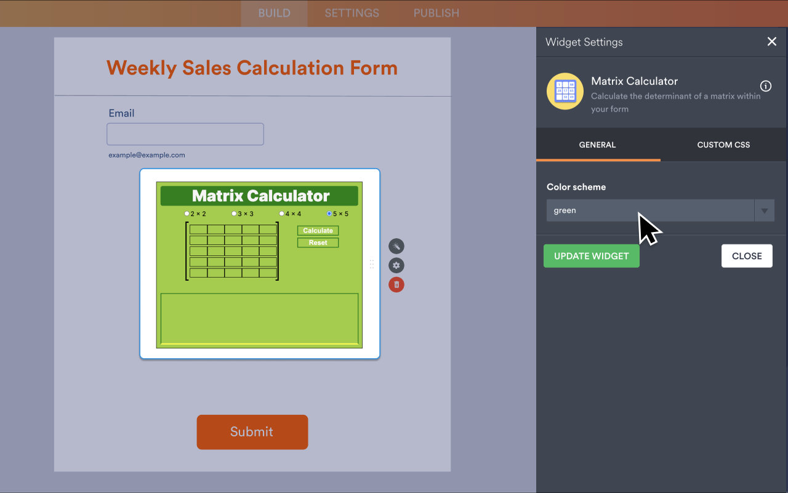Image resolution: width=788 pixels, height=493 pixels.
Task: Click the Email input field
Action: coord(185,134)
